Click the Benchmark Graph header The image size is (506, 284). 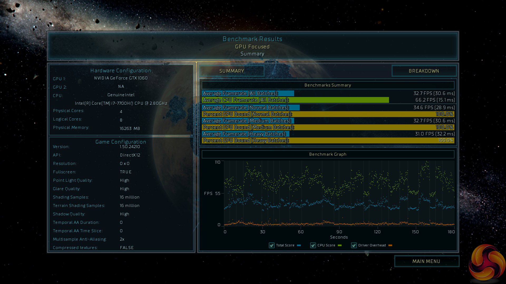point(328,154)
